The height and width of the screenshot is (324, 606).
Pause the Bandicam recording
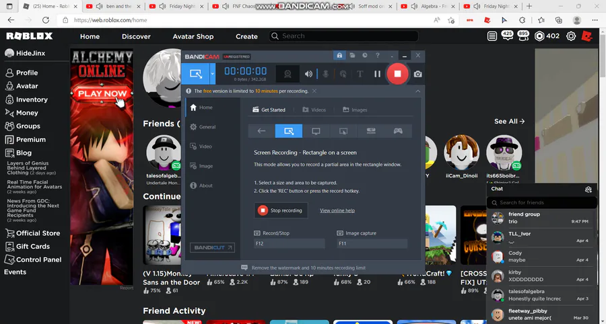[x=377, y=74]
